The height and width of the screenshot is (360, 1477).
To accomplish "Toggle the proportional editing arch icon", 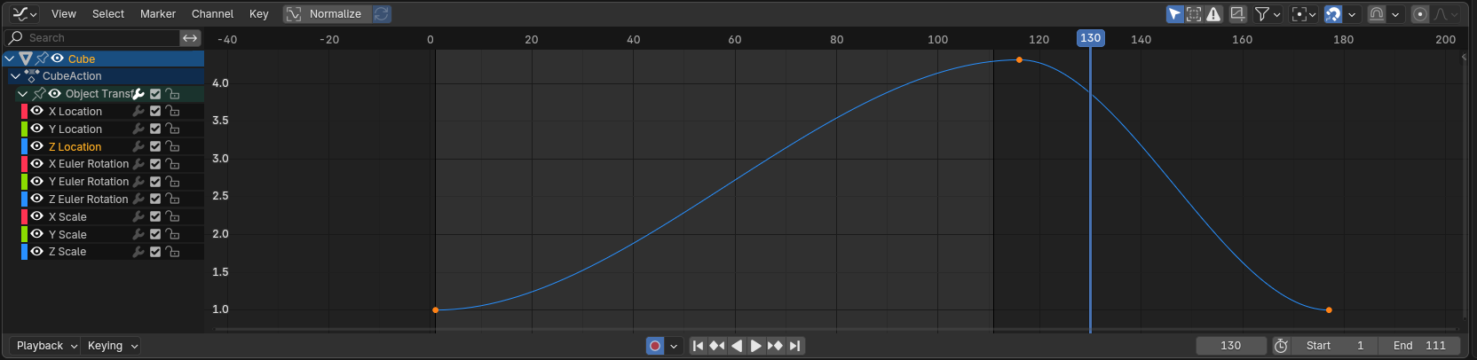I will (x=1377, y=14).
